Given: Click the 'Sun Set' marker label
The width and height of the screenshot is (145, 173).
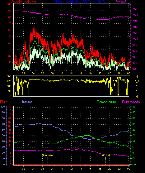Looking at the screenshot, I should click(105, 155).
